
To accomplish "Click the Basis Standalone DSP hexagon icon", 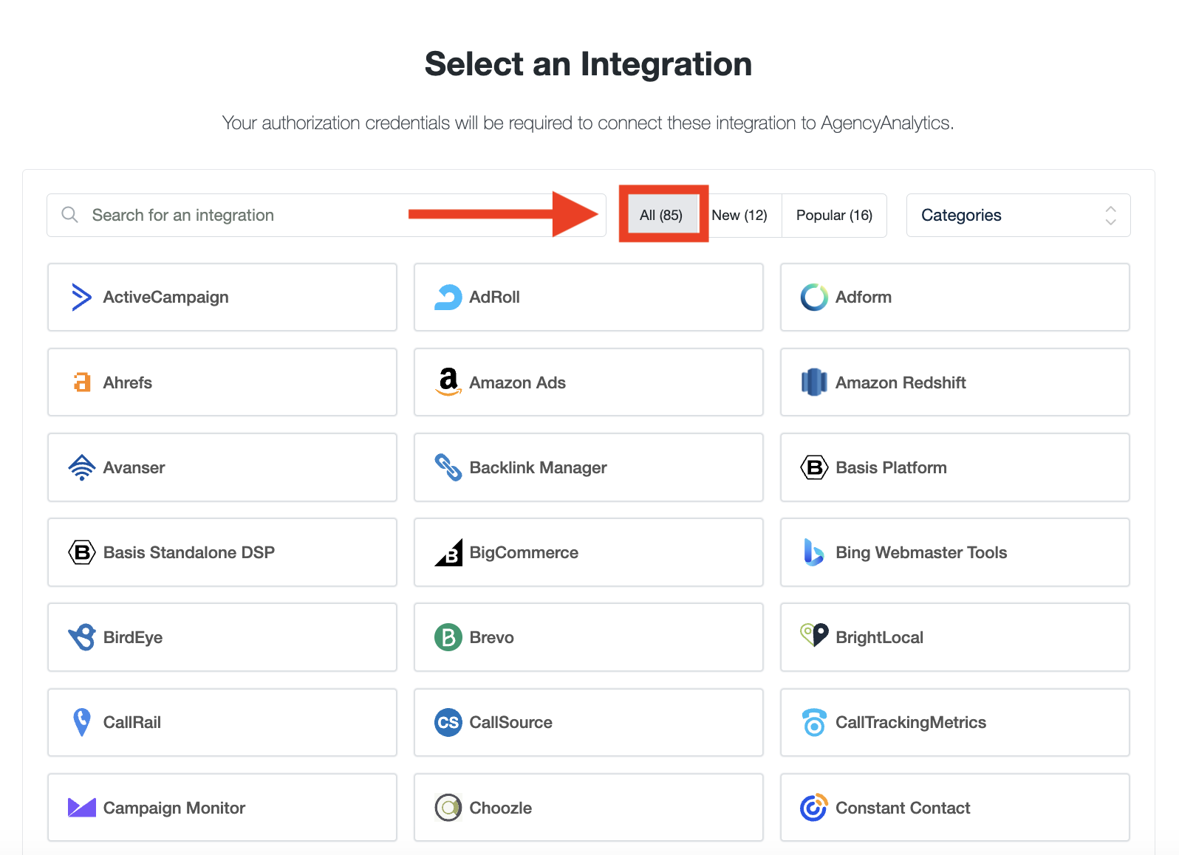I will pos(81,552).
